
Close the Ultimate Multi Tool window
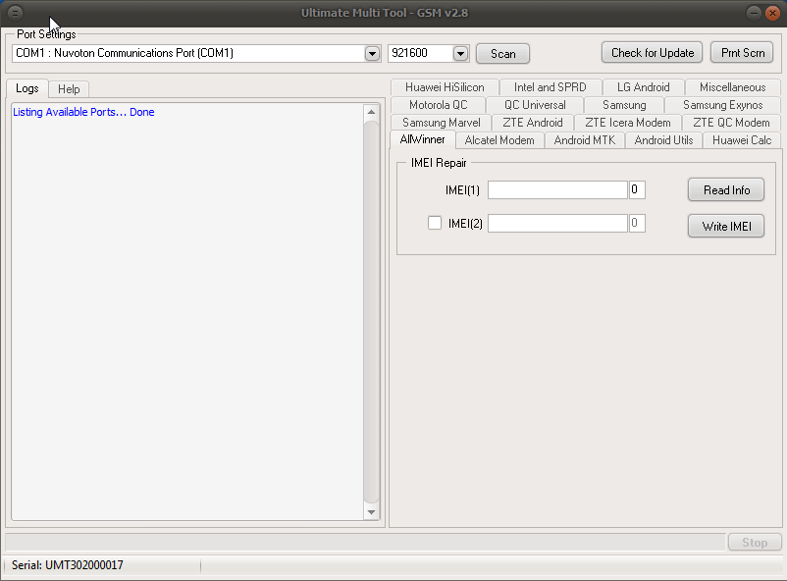click(773, 13)
